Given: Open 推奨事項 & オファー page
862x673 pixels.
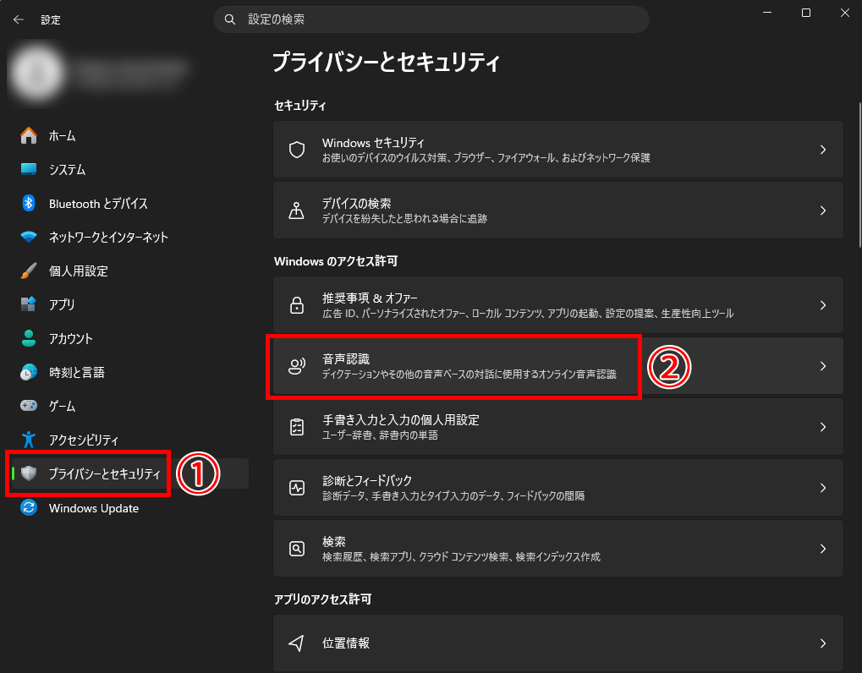Looking at the screenshot, I should 558,305.
